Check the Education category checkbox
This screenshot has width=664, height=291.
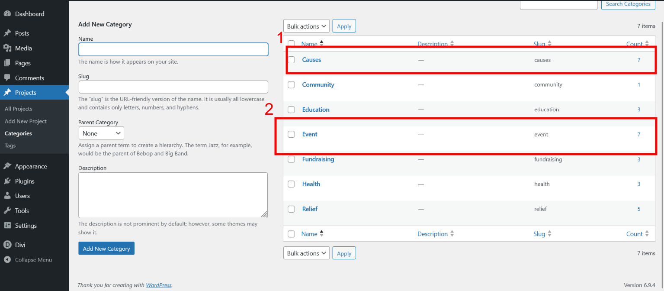pyautogui.click(x=292, y=110)
